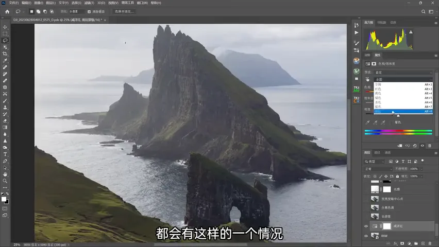
Task: Open the search icon at top right
Action: [424, 11]
